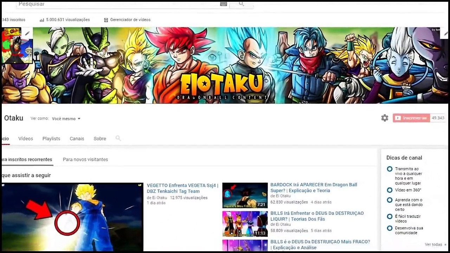Open Gerenciador de vídeos

click(127, 20)
